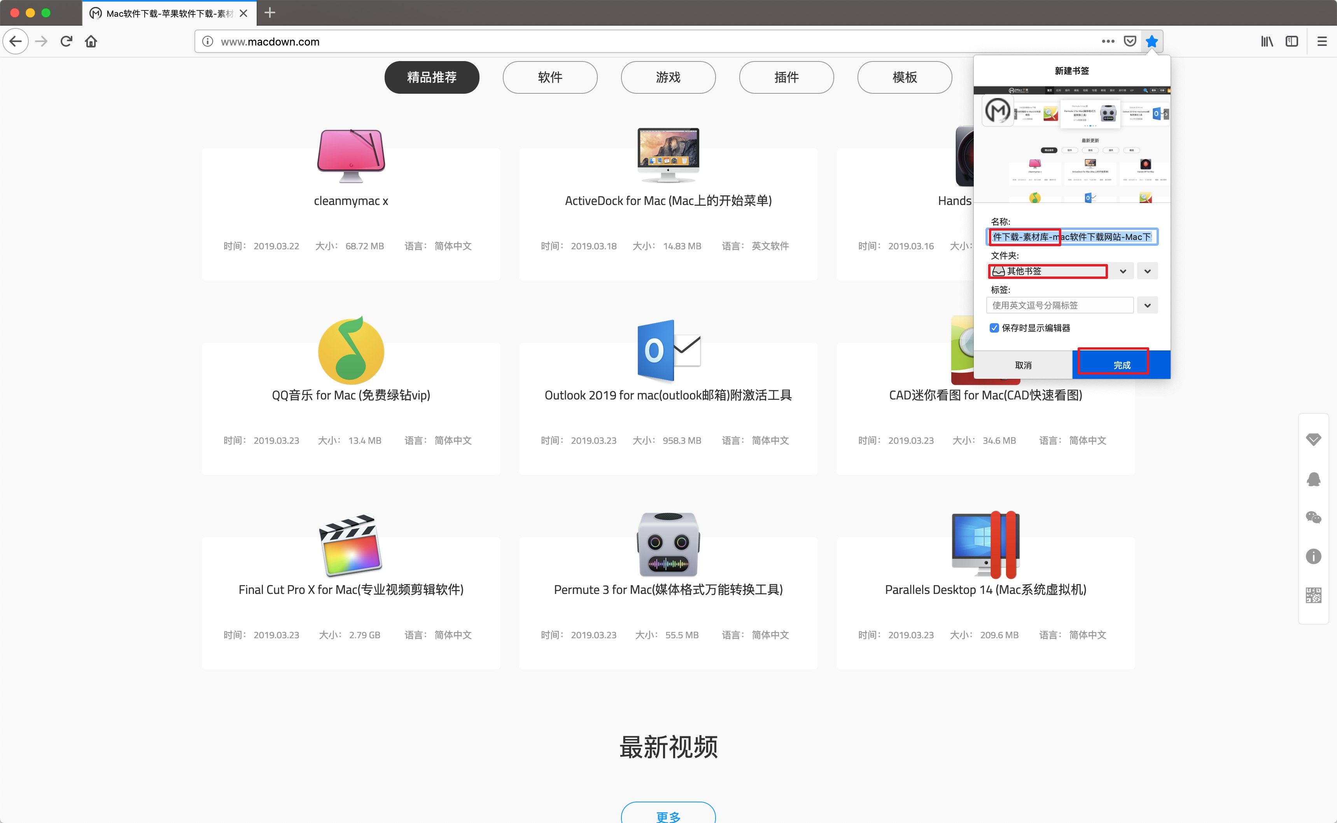
Task: Open QQ音乐 for Mac title link
Action: pos(351,395)
